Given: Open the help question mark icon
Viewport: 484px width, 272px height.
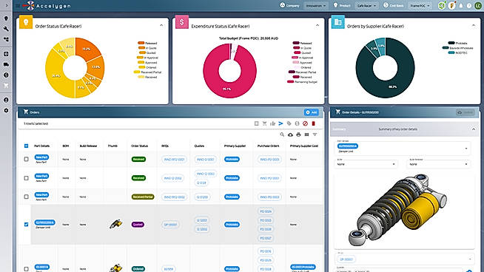Looking at the screenshot, I should pyautogui.click(x=469, y=6).
